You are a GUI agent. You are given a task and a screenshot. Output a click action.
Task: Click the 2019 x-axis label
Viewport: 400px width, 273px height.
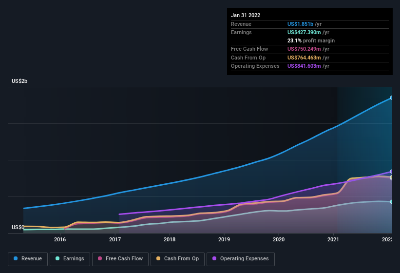coord(224,239)
